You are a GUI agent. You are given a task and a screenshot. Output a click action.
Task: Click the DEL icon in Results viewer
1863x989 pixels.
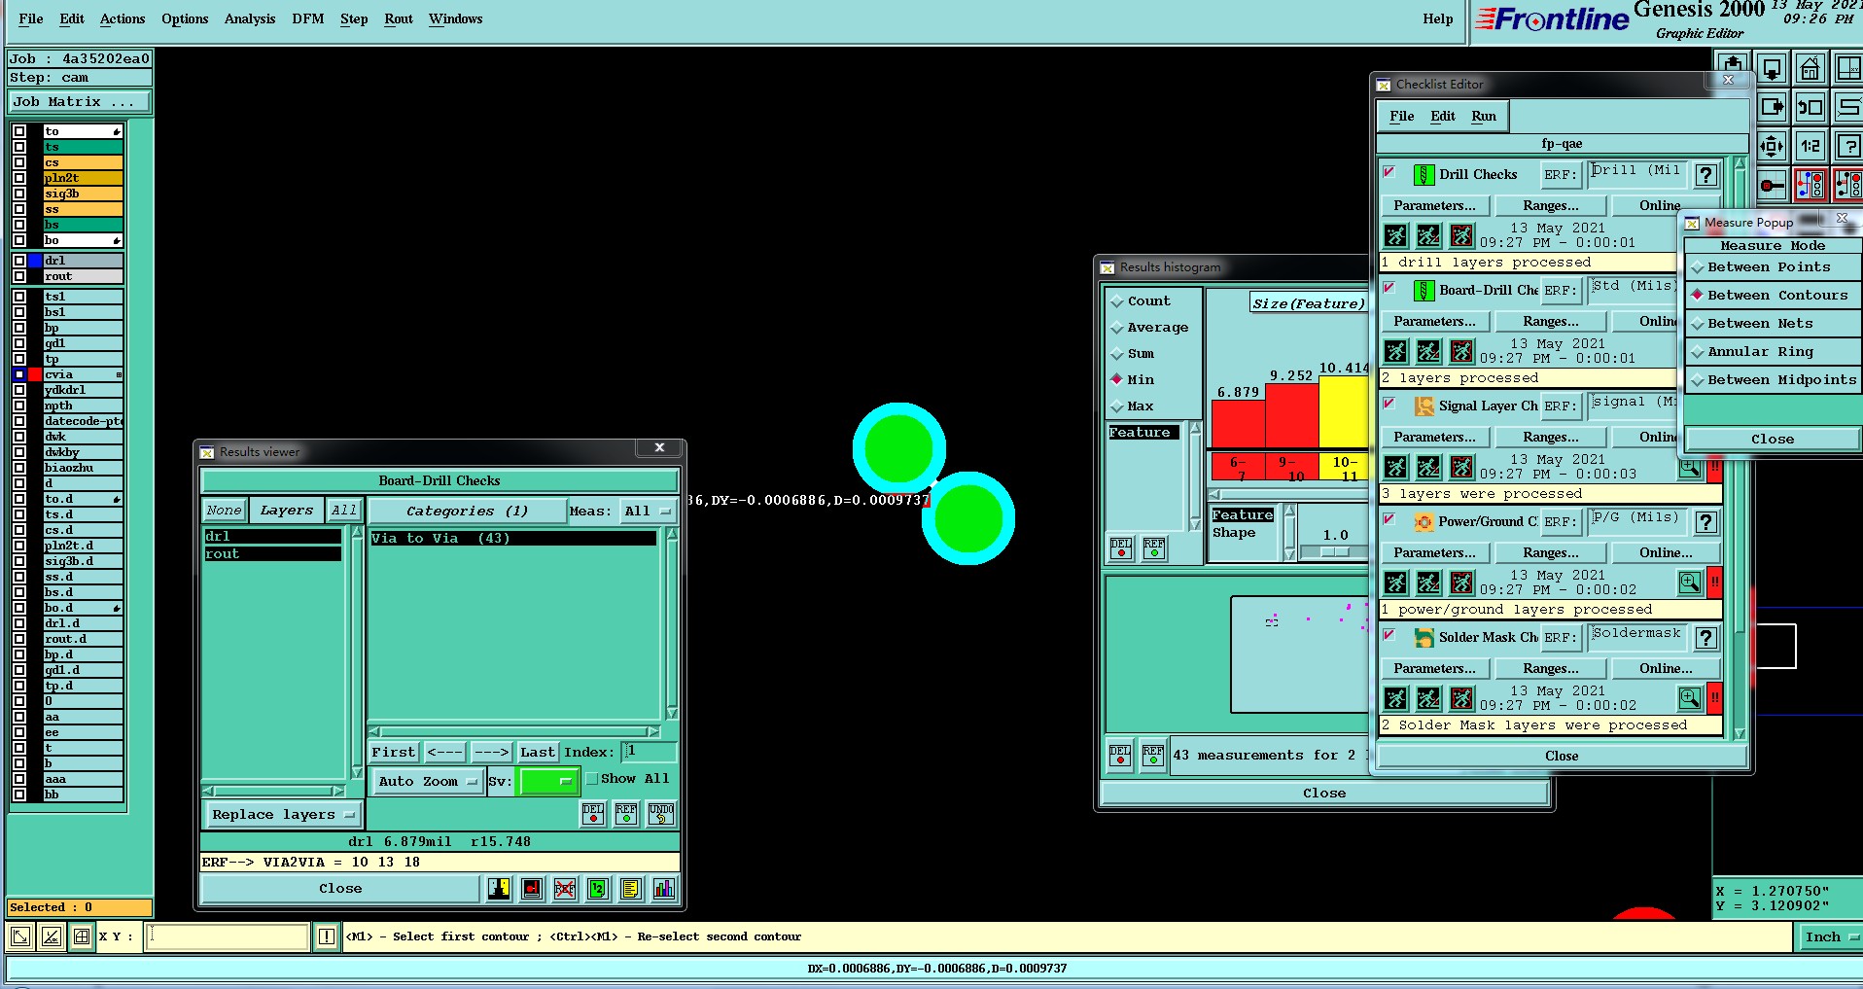click(x=593, y=814)
